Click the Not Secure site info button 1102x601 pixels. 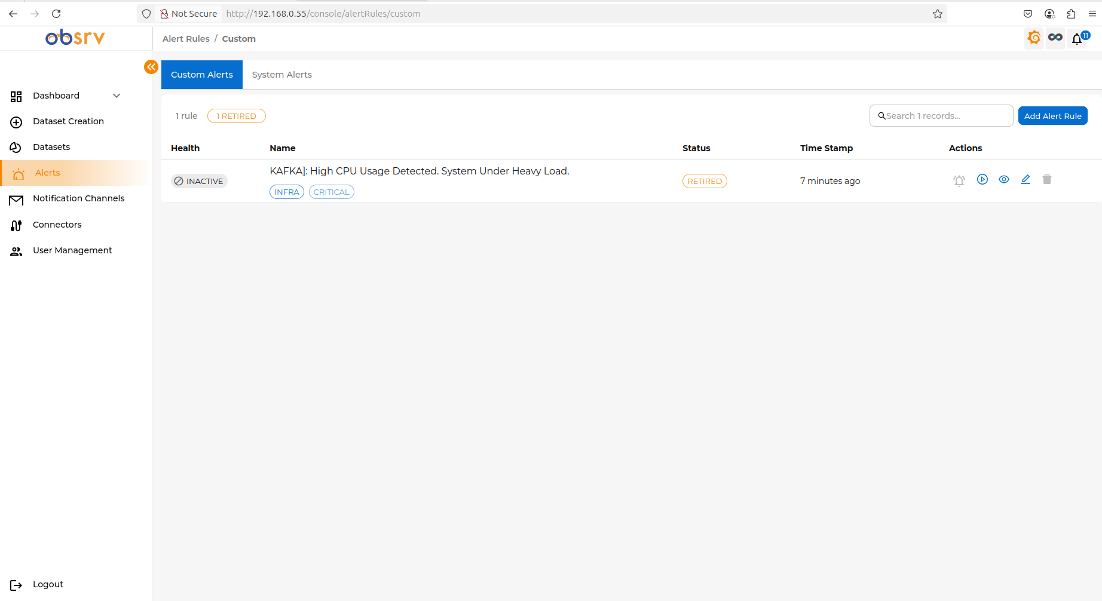[189, 14]
